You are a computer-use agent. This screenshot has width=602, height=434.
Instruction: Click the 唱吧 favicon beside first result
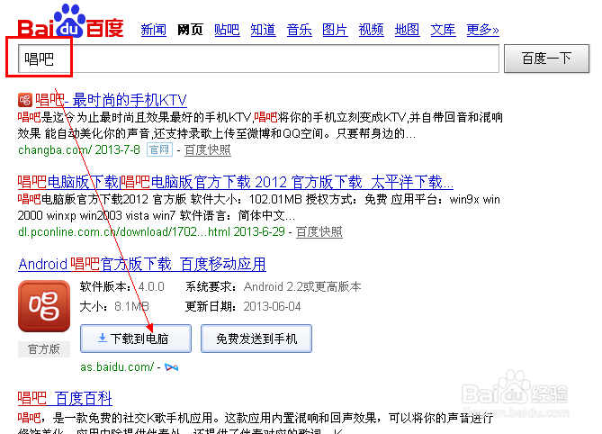(25, 100)
